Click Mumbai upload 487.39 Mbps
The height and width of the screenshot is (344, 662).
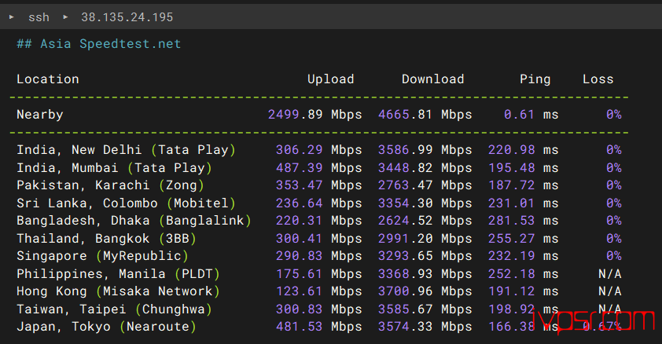[318, 168]
